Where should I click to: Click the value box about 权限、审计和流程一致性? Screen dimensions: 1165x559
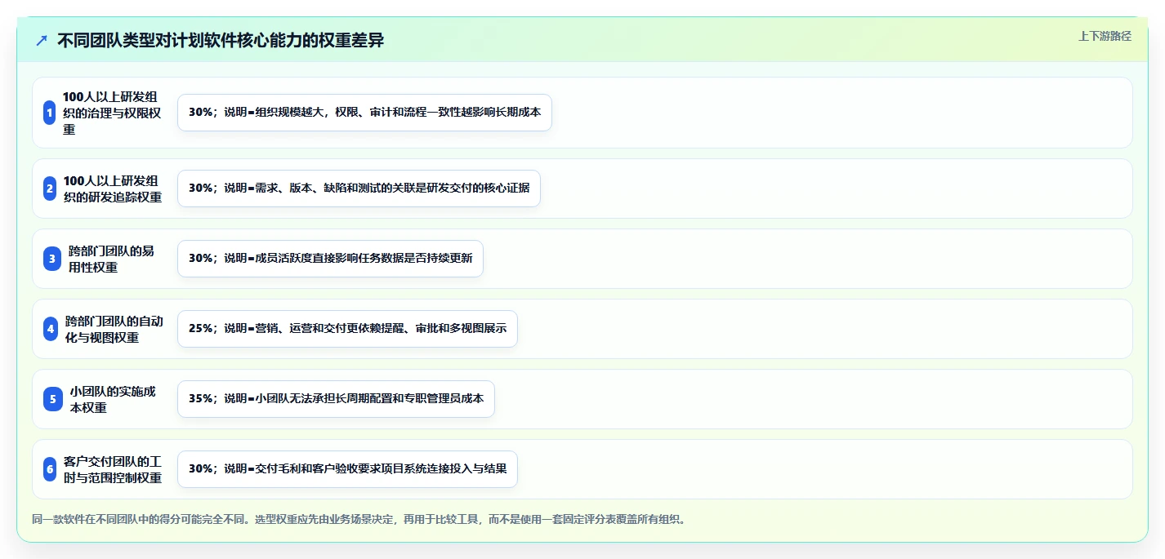point(364,113)
